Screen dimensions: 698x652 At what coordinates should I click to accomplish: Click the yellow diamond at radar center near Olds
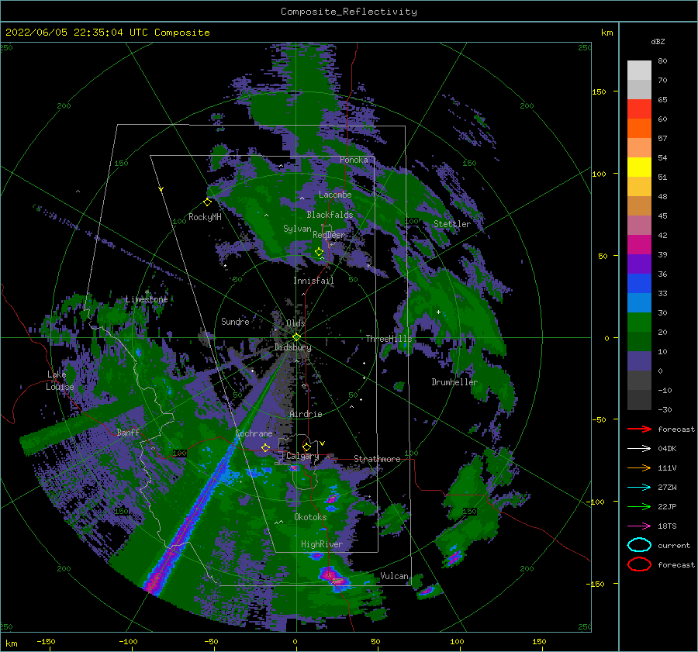(296, 337)
